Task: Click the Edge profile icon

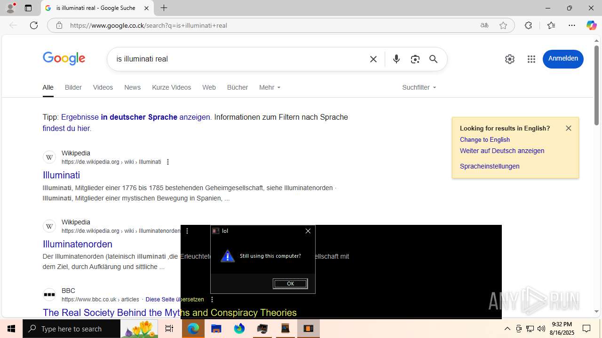Action: (10, 8)
